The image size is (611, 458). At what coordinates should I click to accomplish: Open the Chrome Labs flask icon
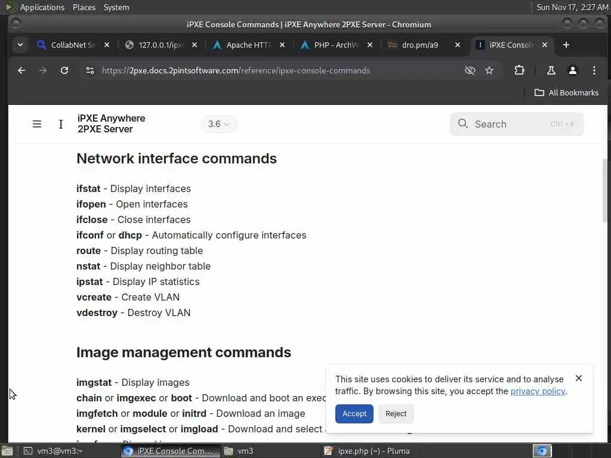(551, 70)
